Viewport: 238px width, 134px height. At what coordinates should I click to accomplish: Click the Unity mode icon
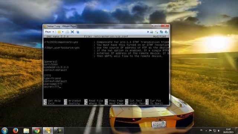[x=78, y=32]
